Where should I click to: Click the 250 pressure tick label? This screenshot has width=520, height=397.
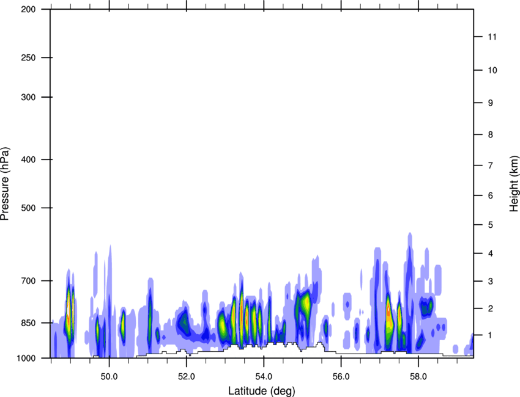28,57
